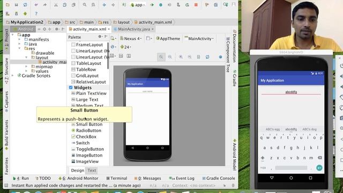The image size is (343, 193).
Task: Tap emulator Back navigation triangle
Action: (x=272, y=178)
